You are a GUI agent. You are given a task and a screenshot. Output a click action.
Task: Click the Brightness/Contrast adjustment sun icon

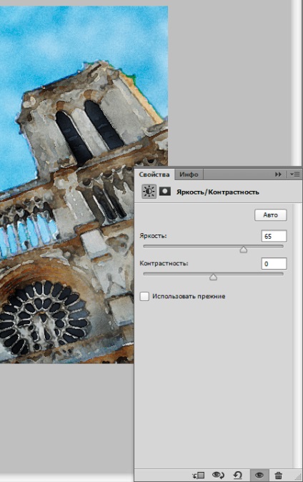(x=149, y=192)
